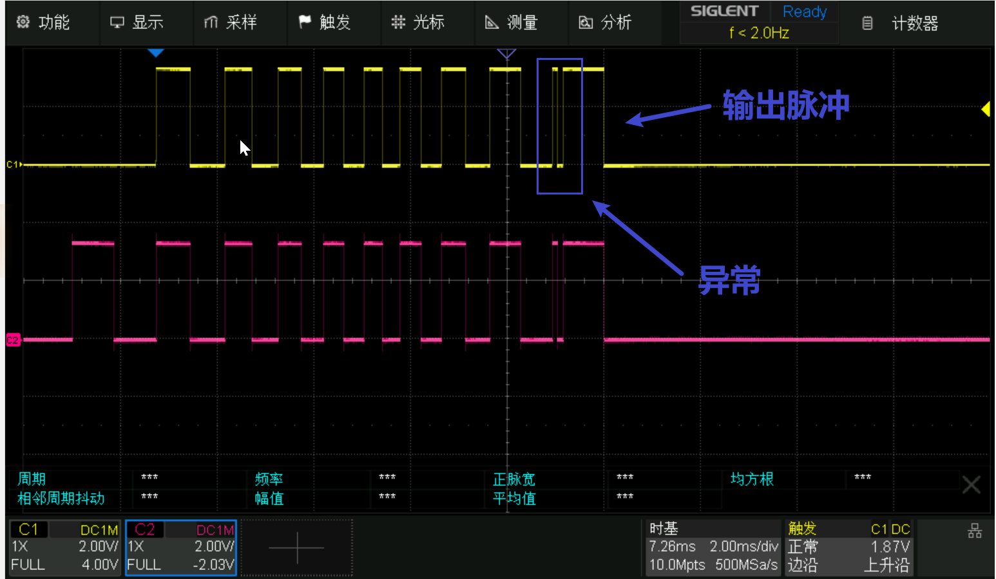Open the 测量 (Measure) menu
Image resolution: width=996 pixels, height=579 pixels.
tap(521, 23)
